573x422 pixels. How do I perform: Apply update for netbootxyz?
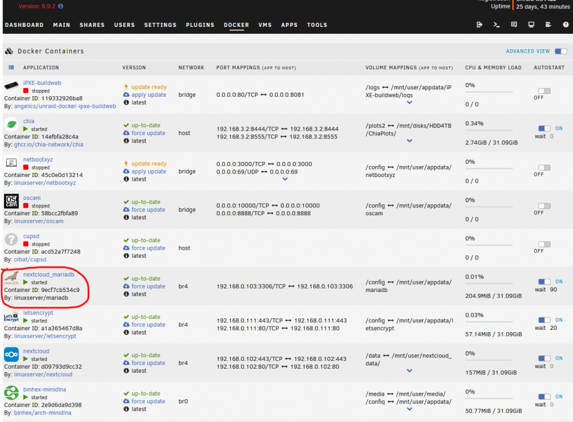click(149, 171)
